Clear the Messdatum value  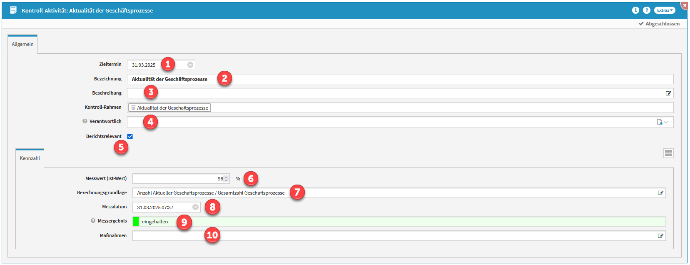[195, 207]
